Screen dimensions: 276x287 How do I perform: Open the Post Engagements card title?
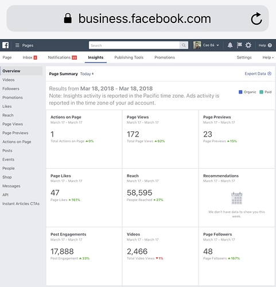(x=68, y=234)
